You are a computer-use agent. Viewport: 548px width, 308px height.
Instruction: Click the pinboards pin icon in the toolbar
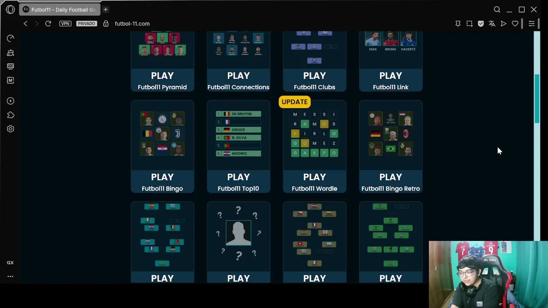pos(458,24)
